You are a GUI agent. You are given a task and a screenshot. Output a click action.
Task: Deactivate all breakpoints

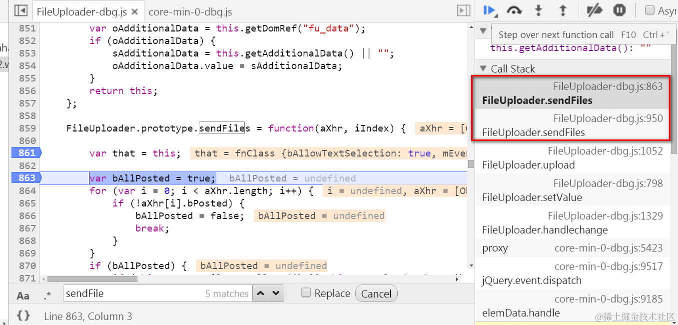point(595,10)
